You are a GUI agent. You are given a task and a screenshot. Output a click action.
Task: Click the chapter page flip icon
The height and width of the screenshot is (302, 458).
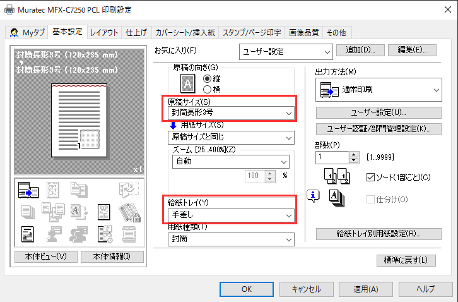pyautogui.click(x=129, y=190)
